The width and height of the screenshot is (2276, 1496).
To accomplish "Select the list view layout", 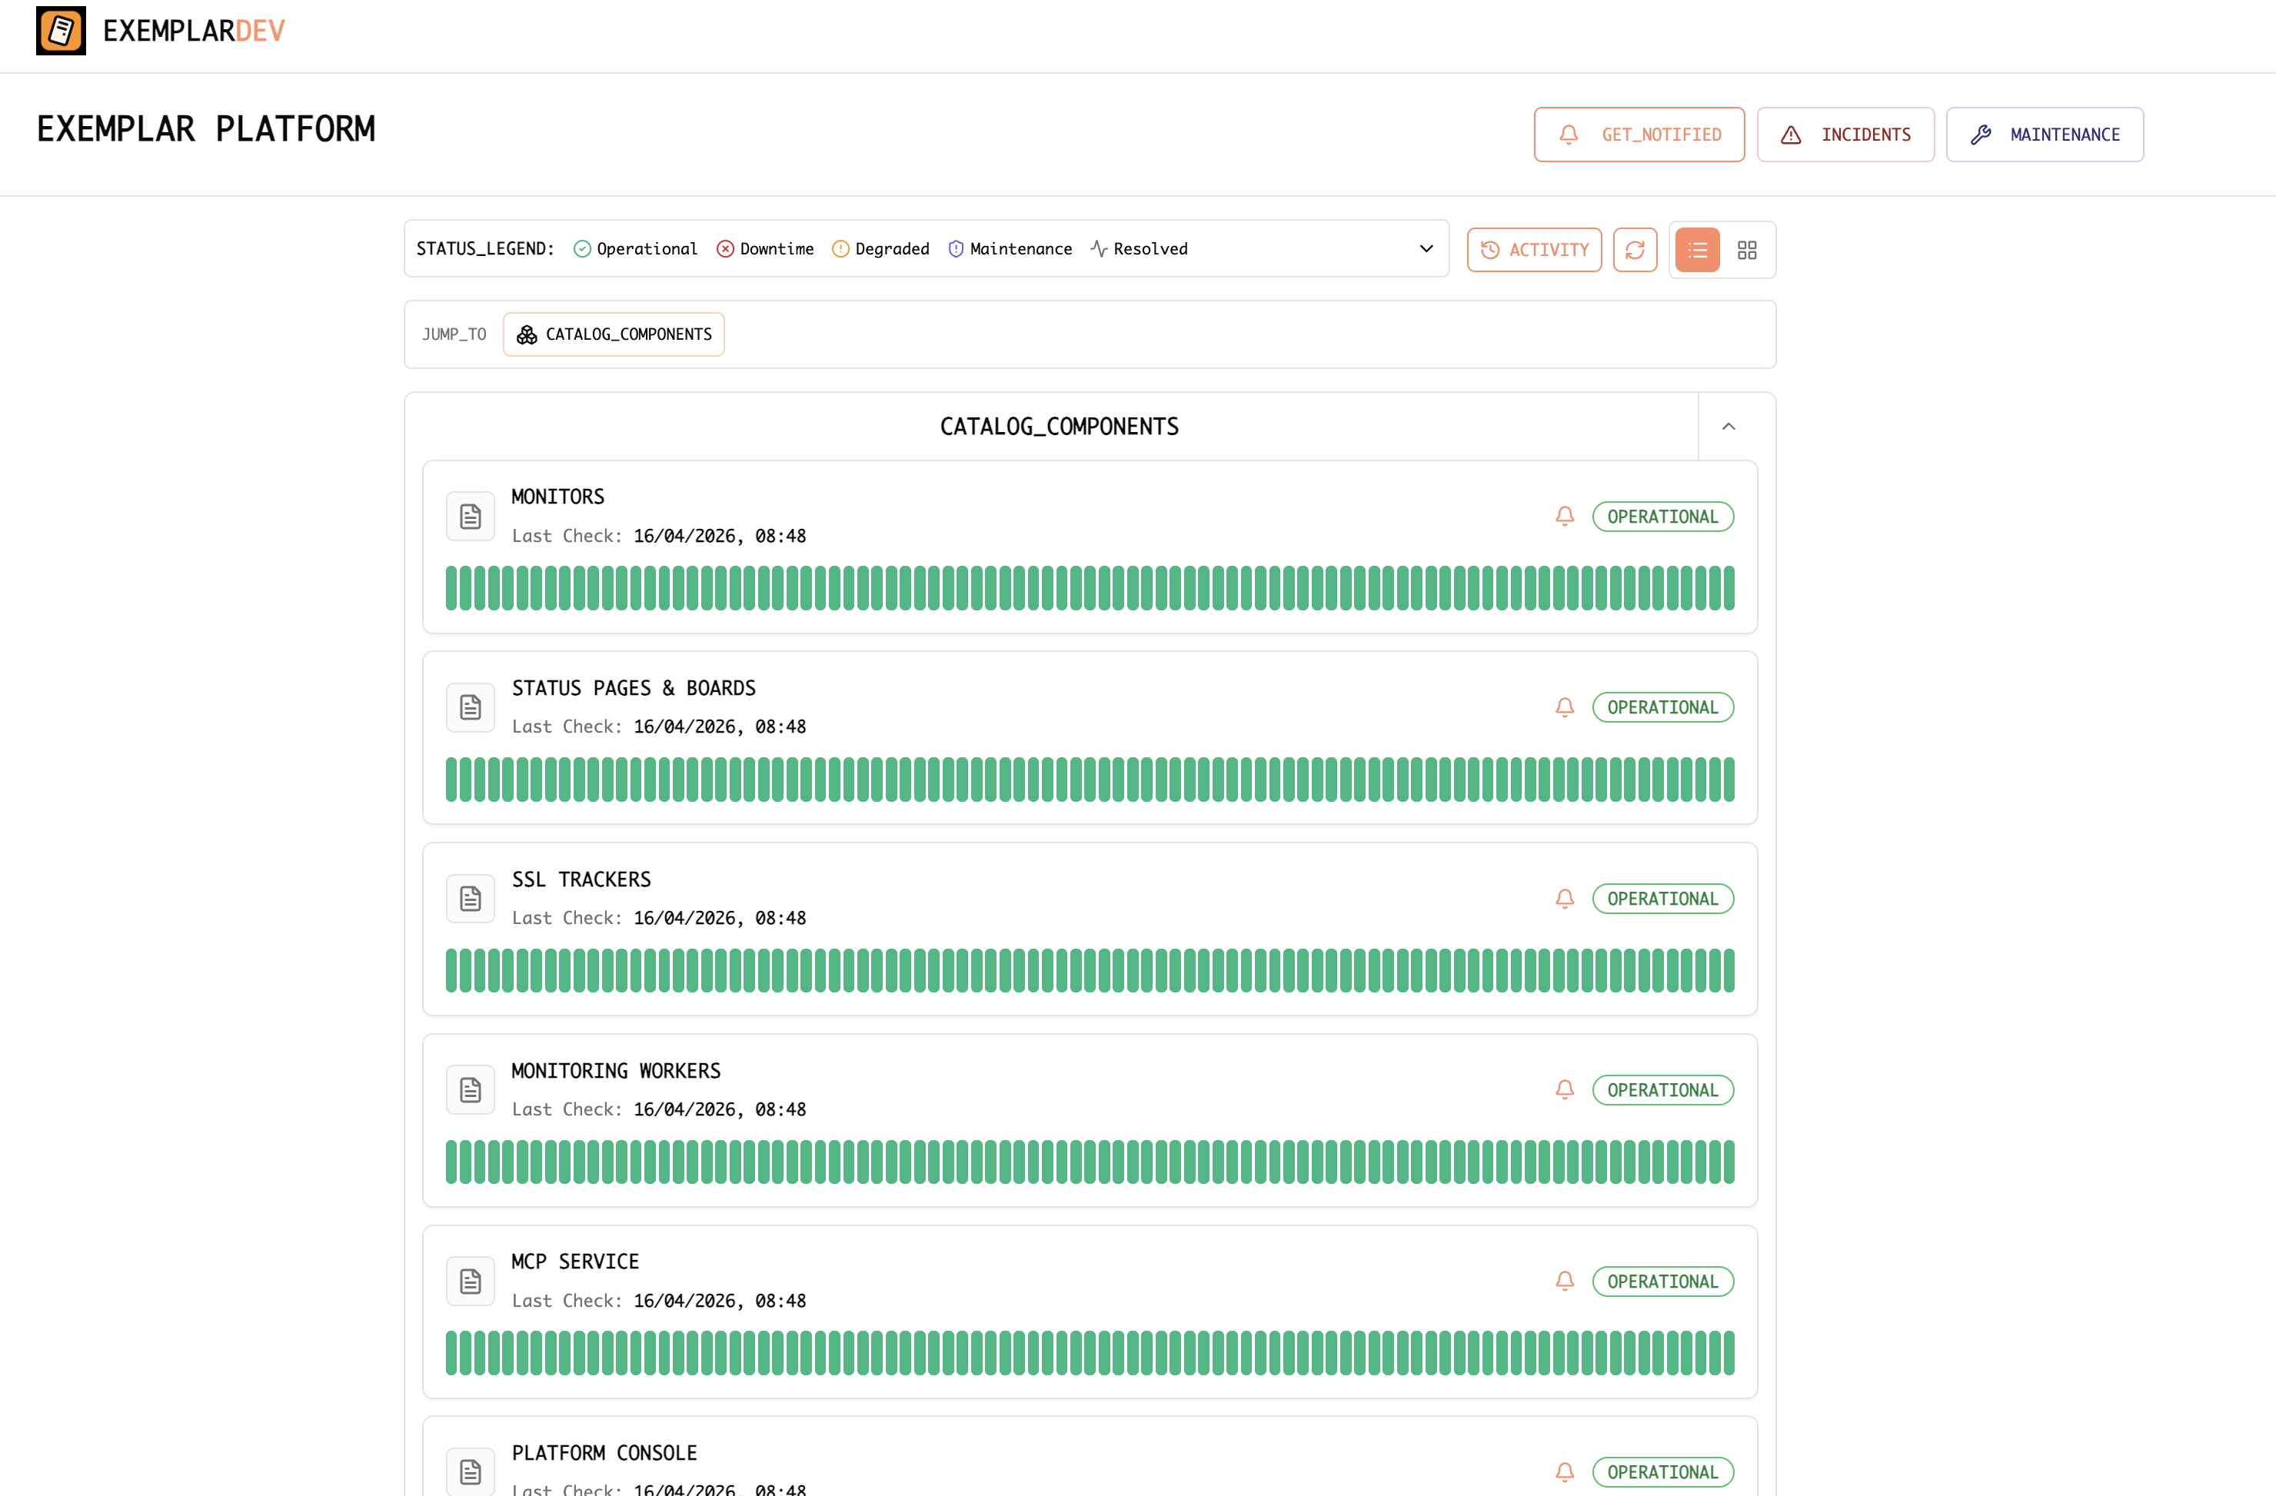I will (x=1696, y=250).
